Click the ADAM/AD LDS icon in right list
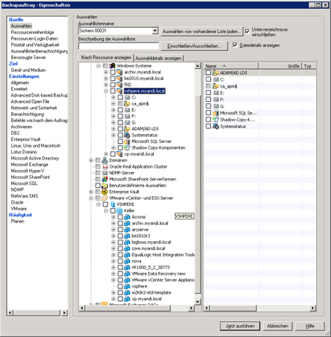Screen dimensions: 331x337 coord(215,73)
